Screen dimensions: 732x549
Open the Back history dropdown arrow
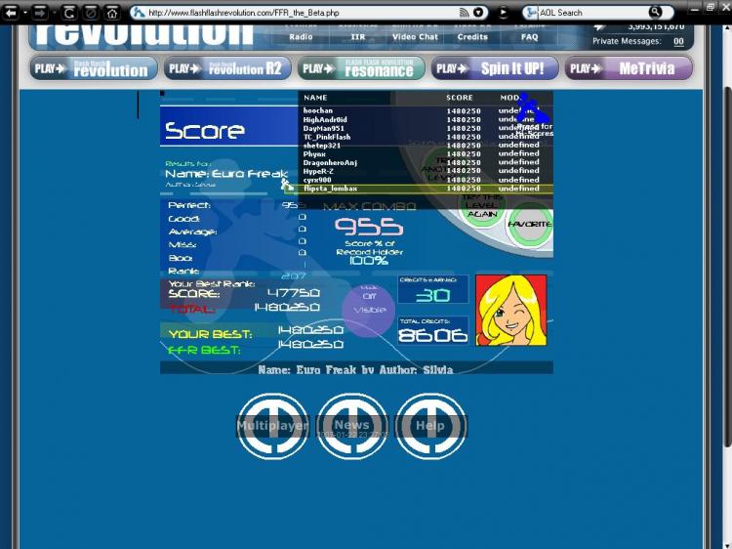(x=25, y=13)
